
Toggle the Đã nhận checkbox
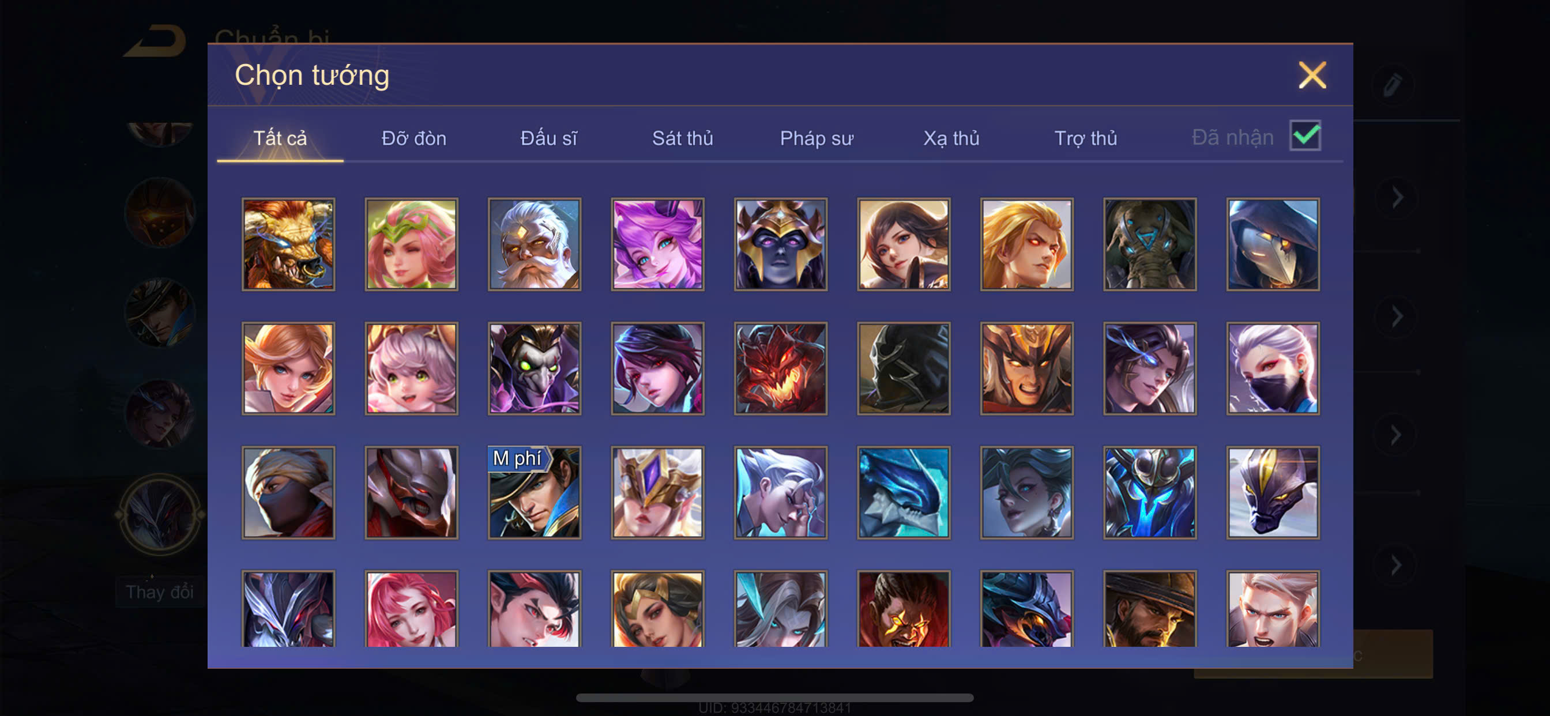coord(1305,136)
